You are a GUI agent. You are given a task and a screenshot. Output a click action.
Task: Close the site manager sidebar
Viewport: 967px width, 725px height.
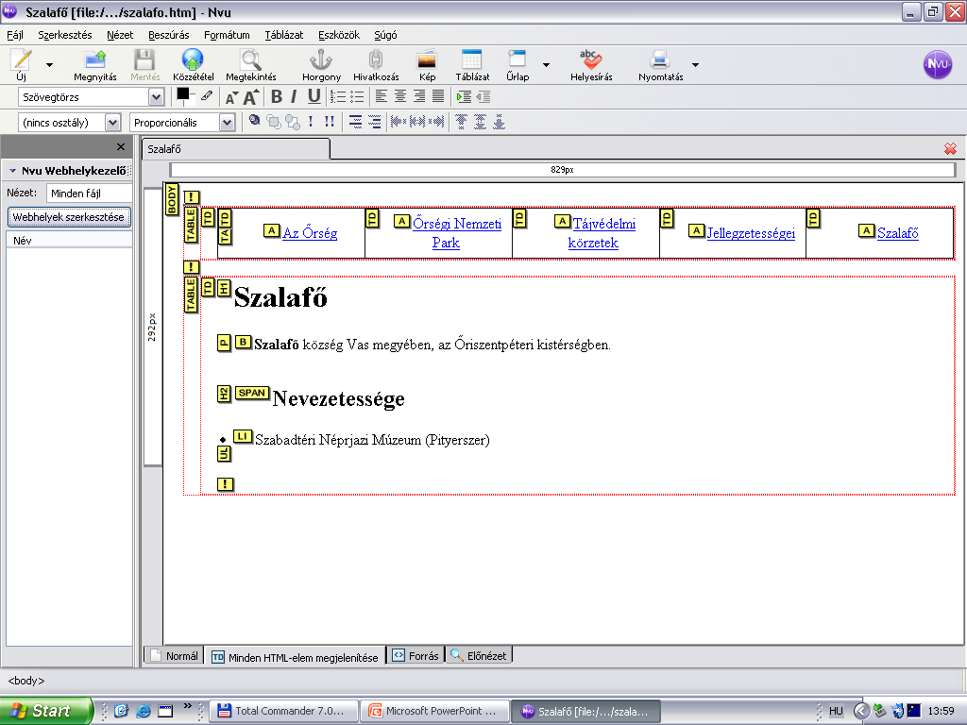click(x=121, y=146)
